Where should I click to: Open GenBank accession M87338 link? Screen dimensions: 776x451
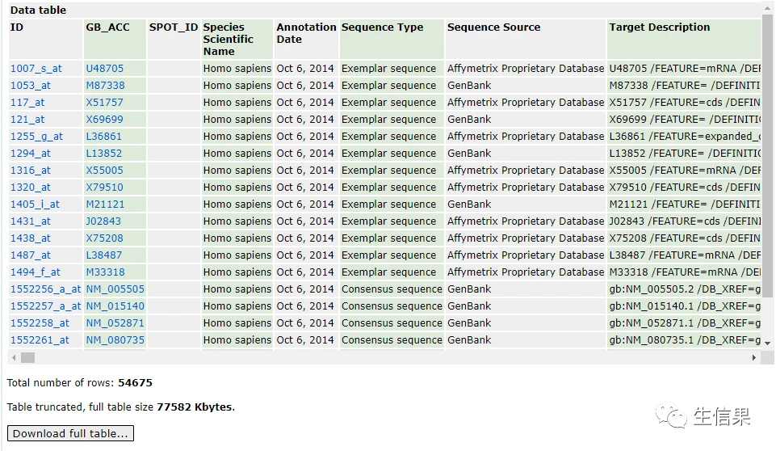[106, 85]
